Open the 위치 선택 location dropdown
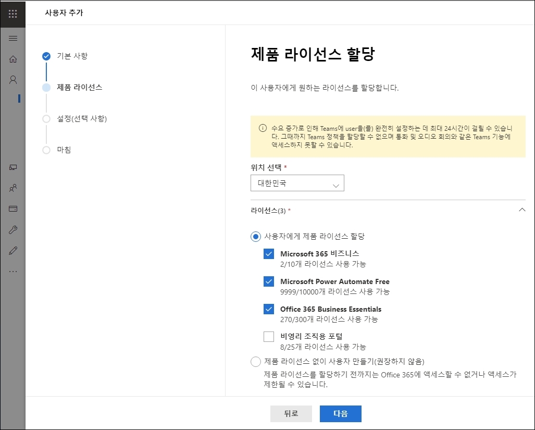535x430 pixels. click(297, 183)
